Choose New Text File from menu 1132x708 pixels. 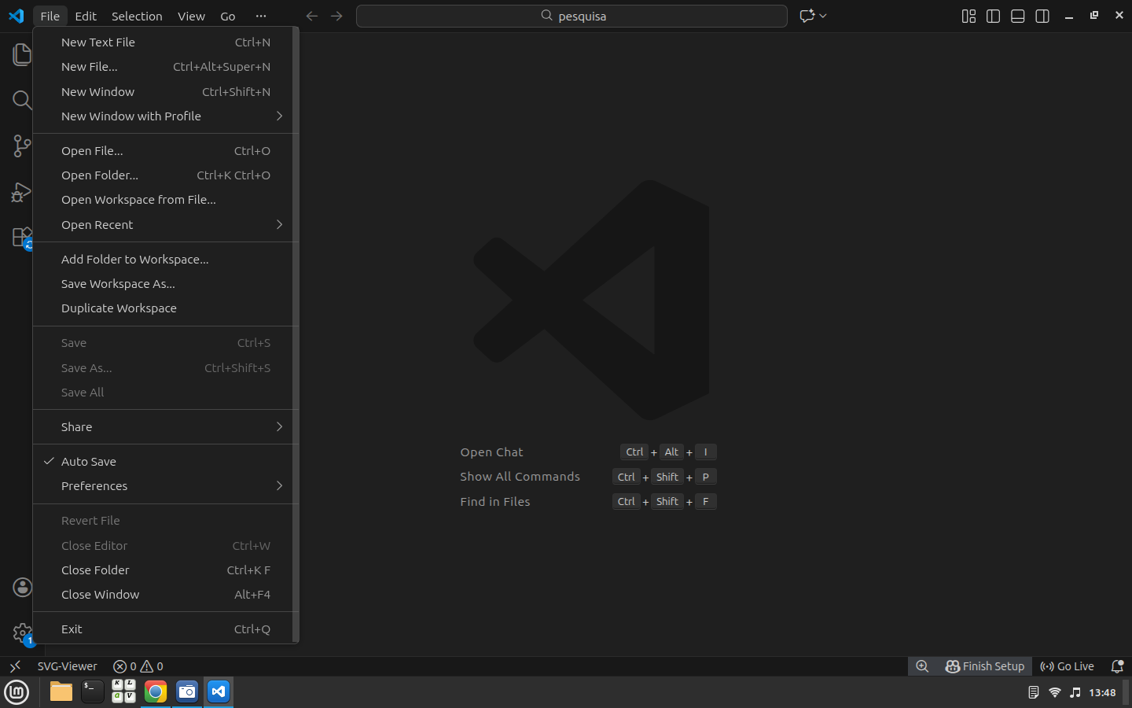point(98,42)
